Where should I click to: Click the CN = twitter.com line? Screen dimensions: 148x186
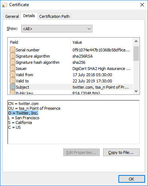point(23,104)
